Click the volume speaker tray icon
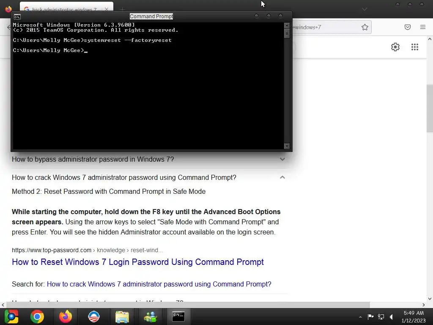 391,317
